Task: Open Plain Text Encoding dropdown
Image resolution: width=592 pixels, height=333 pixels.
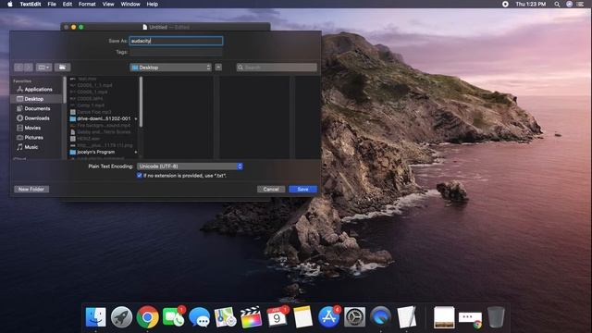Action: pyautogui.click(x=190, y=166)
